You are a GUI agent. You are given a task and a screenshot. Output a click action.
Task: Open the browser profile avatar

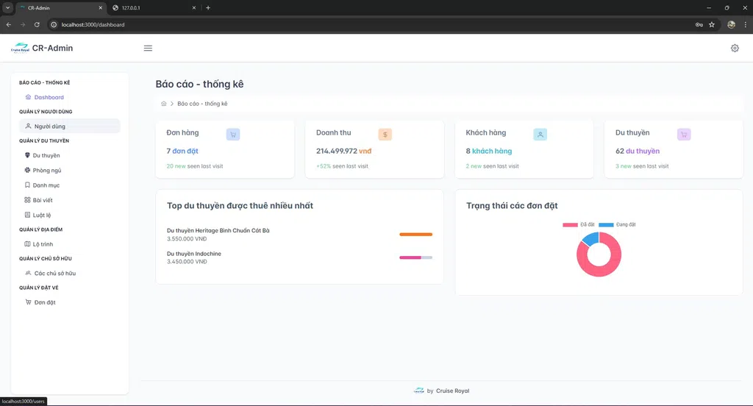[x=732, y=24]
